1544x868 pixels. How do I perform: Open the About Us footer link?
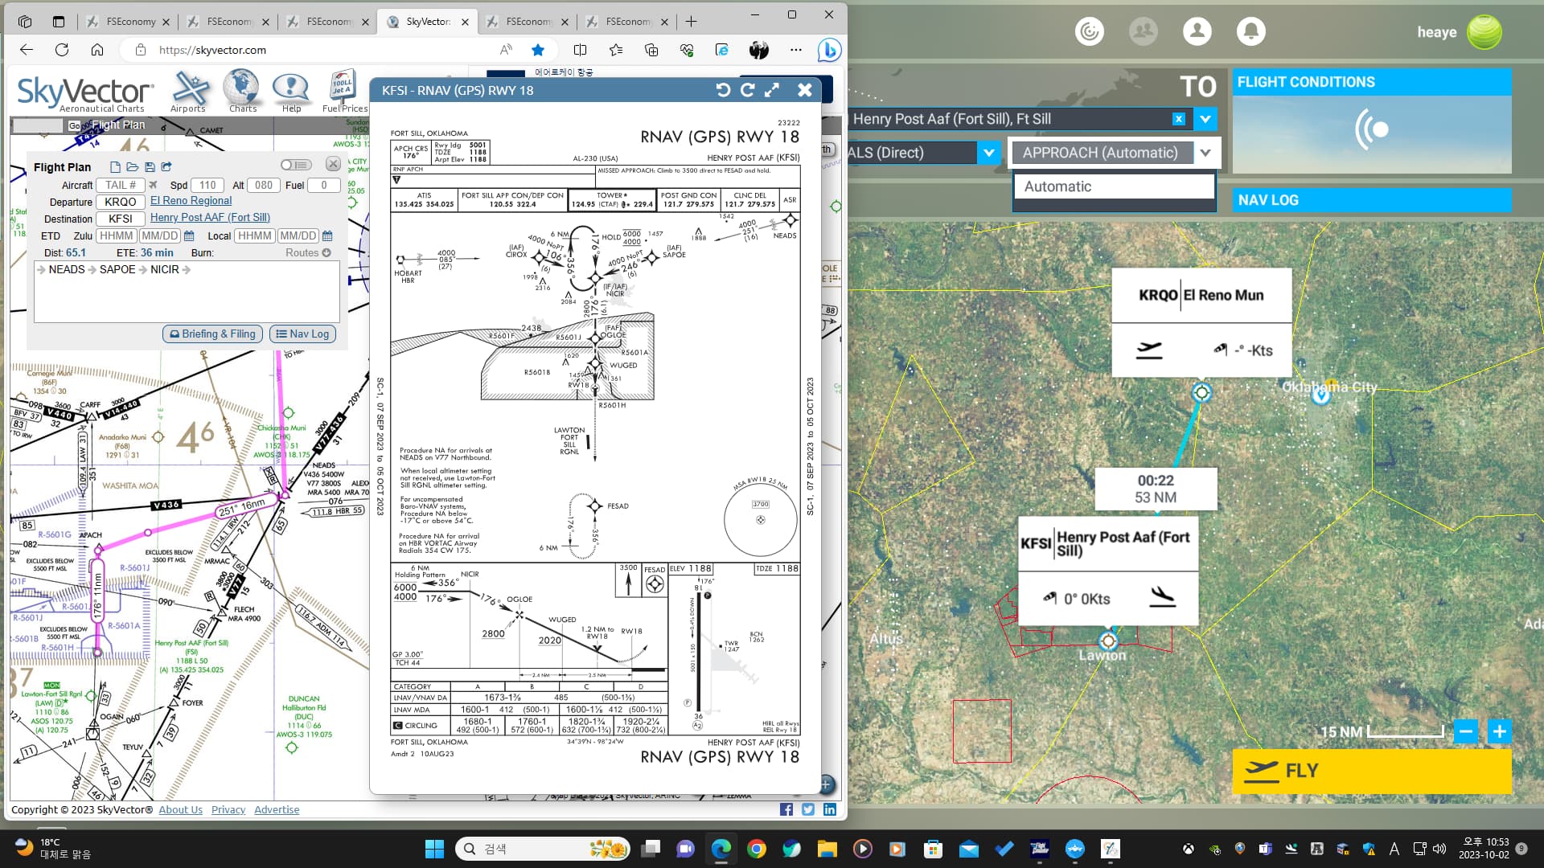[x=180, y=809]
